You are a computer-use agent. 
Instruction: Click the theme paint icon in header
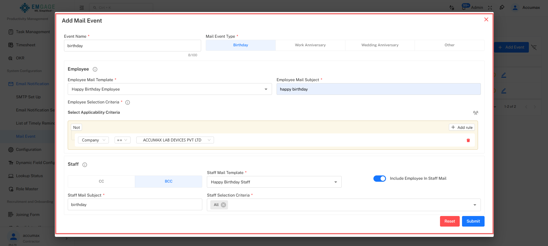point(502,7)
